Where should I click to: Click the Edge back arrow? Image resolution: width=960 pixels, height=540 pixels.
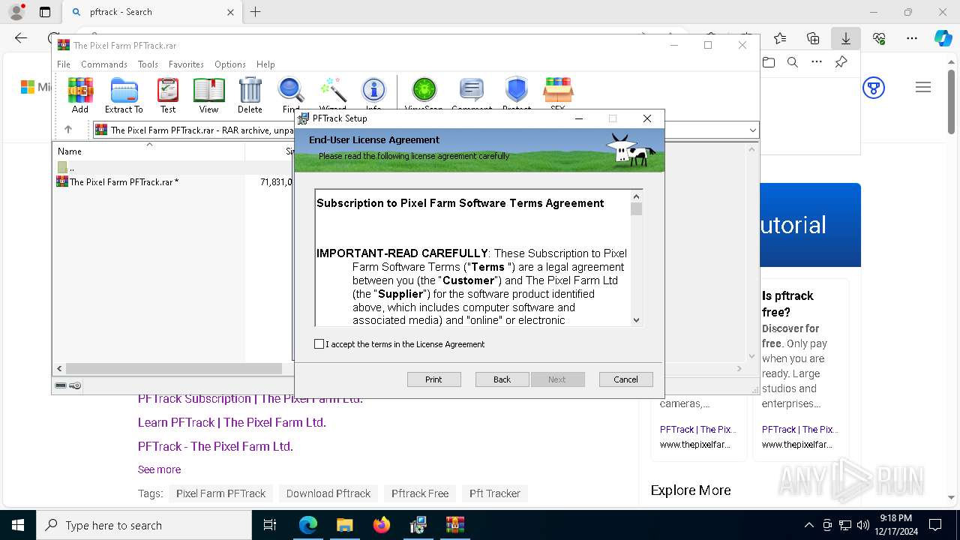click(x=21, y=38)
